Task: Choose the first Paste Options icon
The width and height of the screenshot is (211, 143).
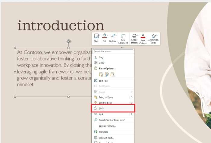Action: click(101, 74)
